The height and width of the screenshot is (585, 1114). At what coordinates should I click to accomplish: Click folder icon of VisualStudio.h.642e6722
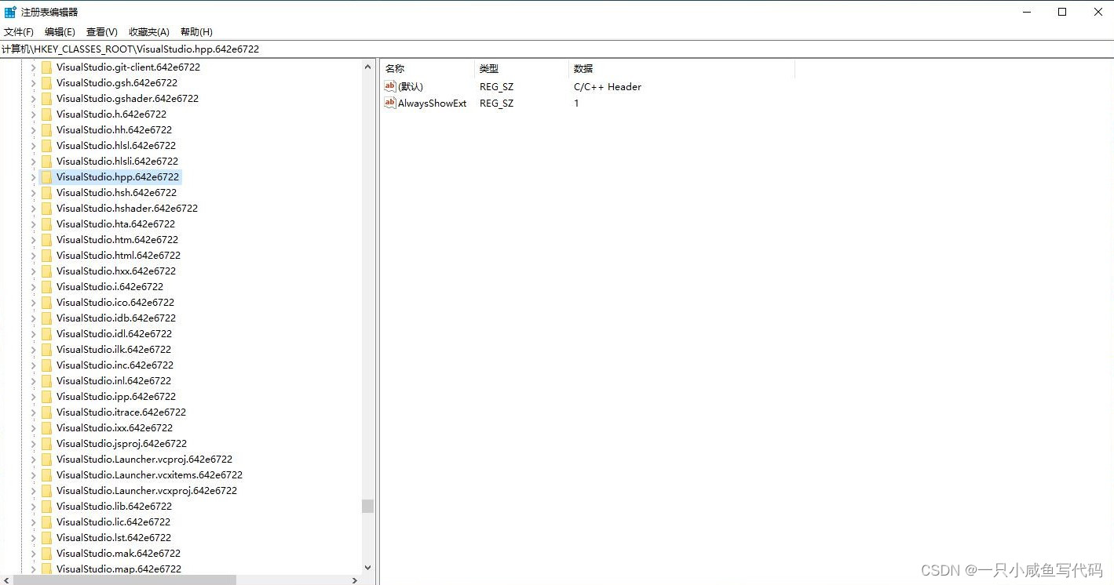pos(46,114)
